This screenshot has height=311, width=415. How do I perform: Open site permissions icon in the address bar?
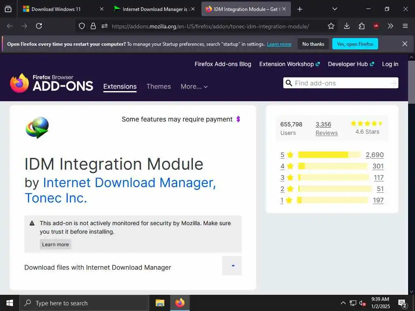(x=105, y=26)
